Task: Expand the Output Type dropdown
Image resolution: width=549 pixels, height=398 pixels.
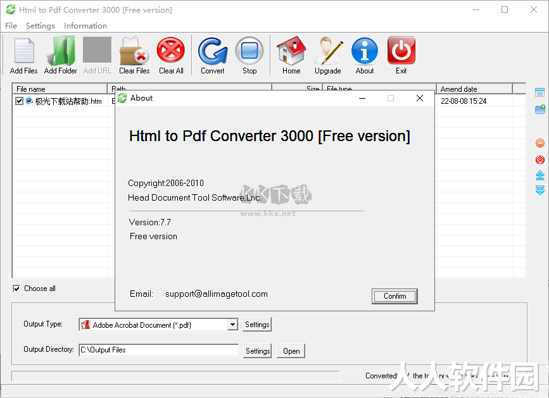Action: 232,325
